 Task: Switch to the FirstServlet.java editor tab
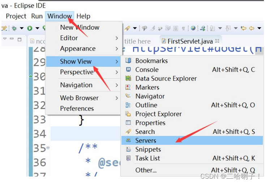point(190,41)
